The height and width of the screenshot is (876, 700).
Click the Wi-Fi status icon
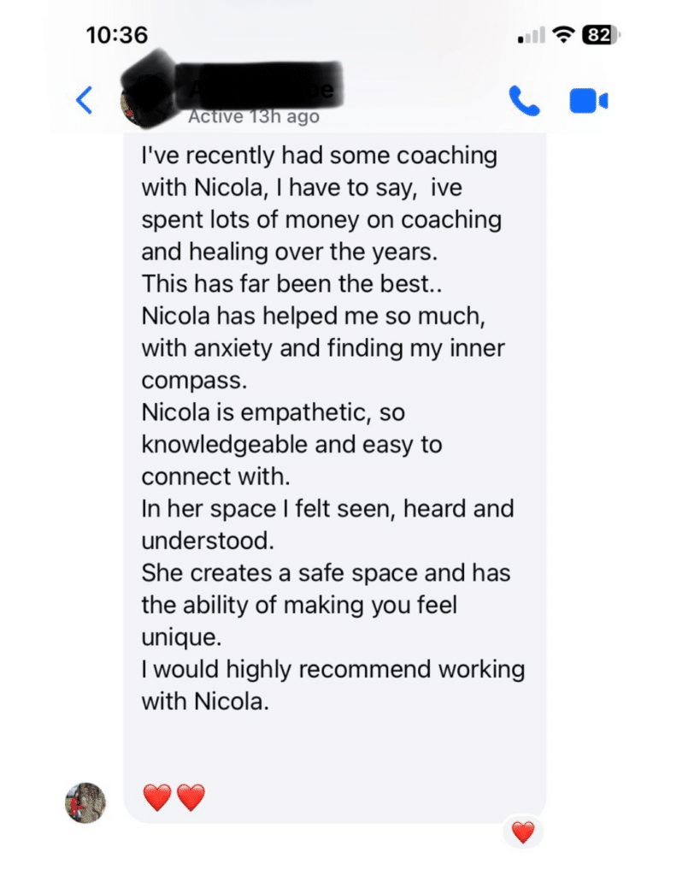pos(562,35)
